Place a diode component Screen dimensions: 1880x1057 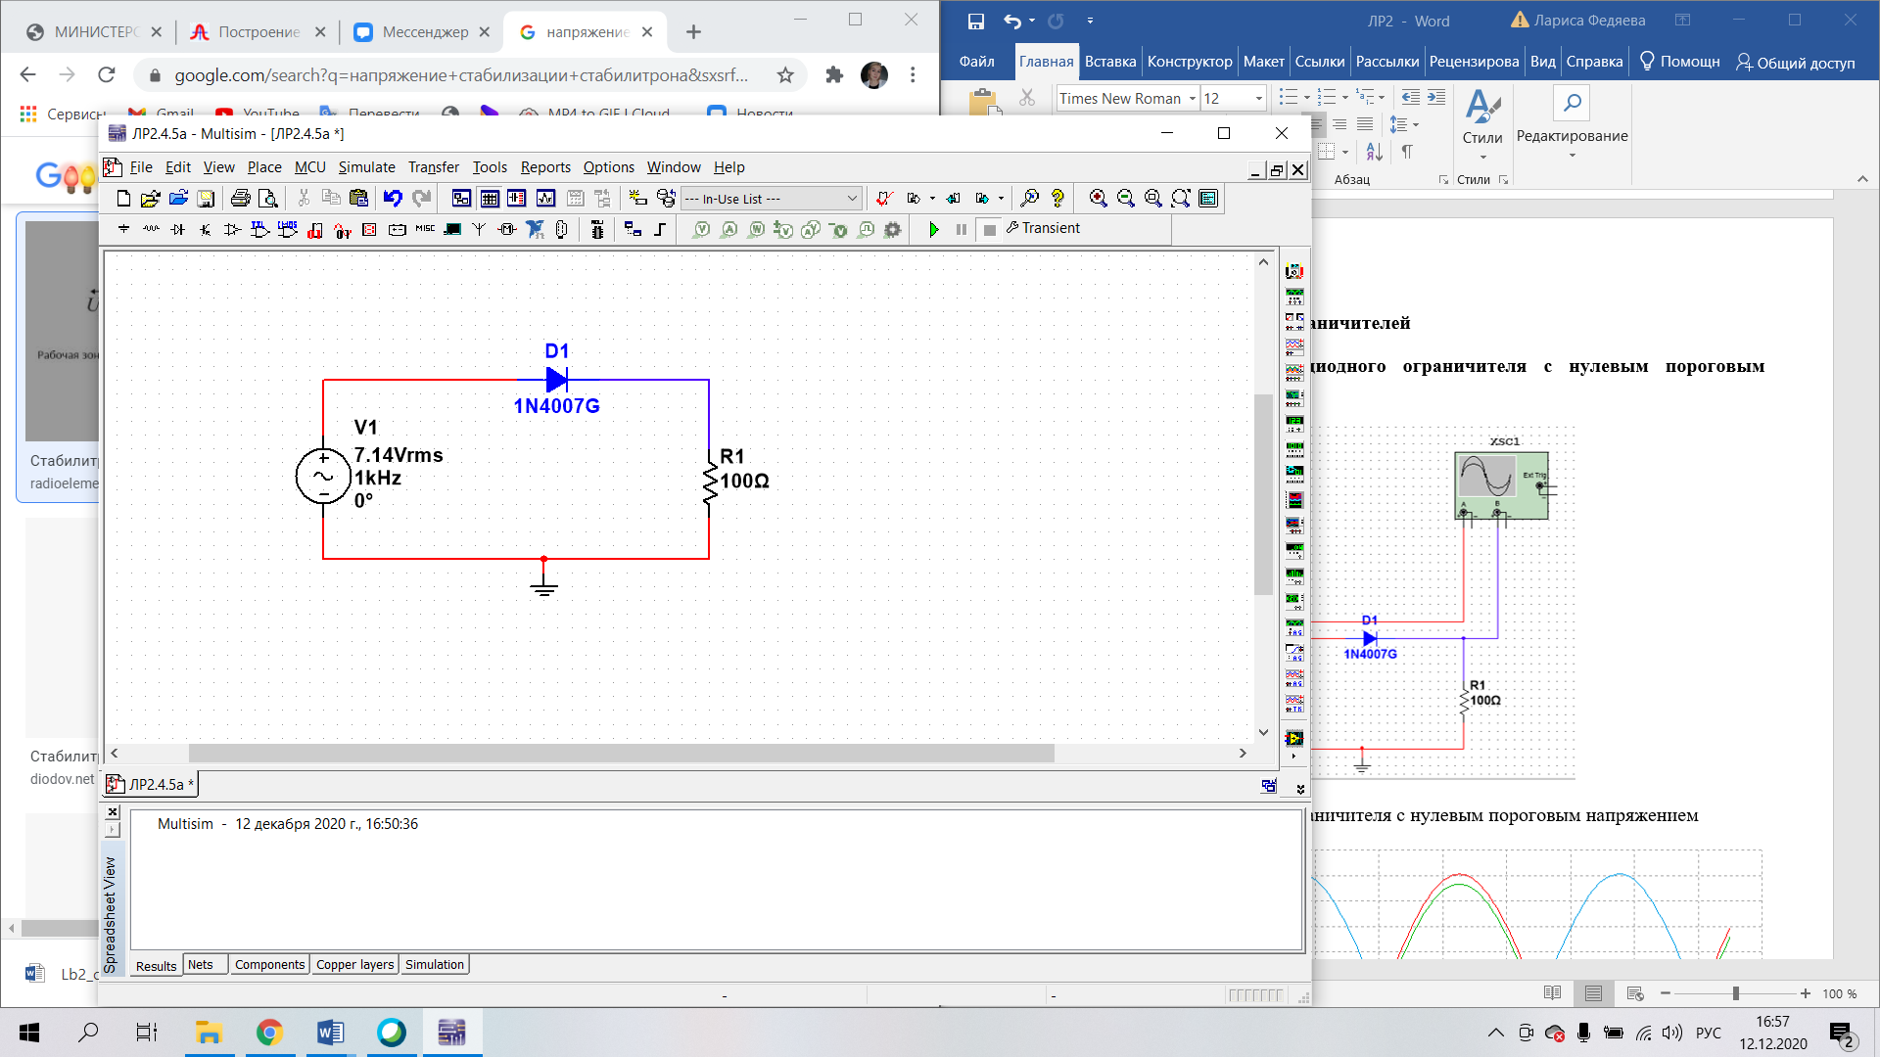click(177, 229)
